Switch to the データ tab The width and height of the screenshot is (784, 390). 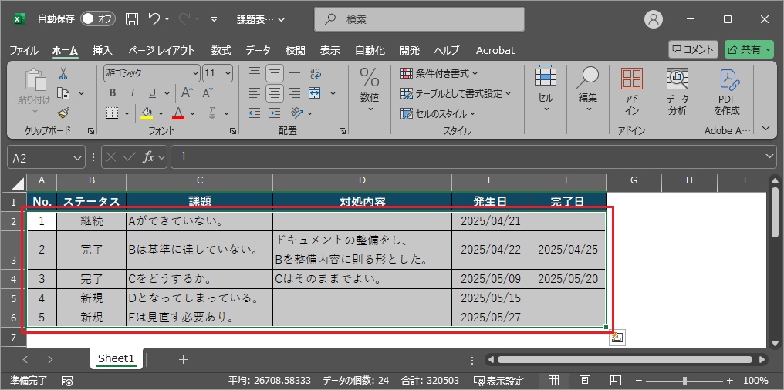point(258,50)
